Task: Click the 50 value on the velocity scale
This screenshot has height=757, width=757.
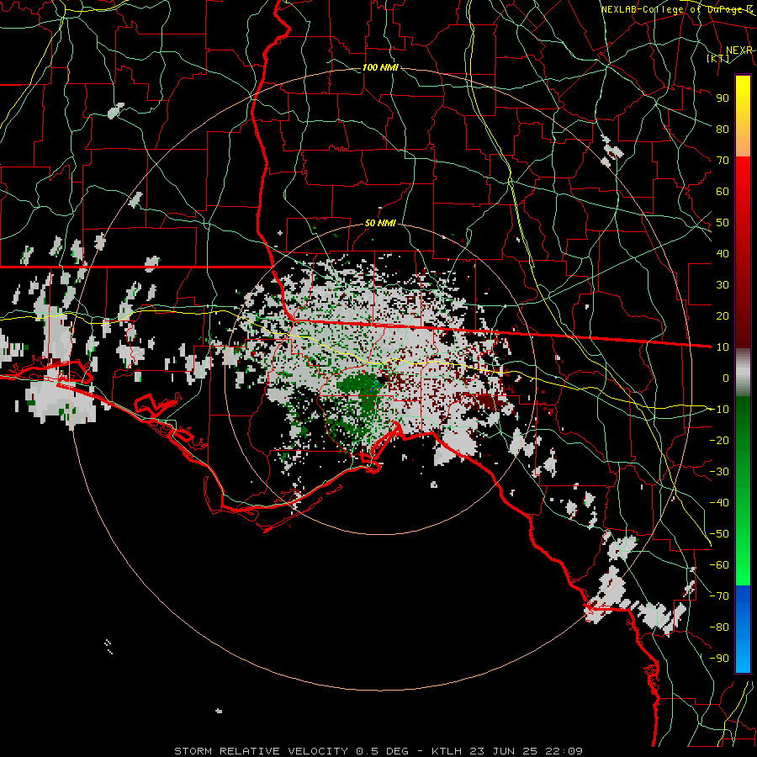Action: click(723, 223)
